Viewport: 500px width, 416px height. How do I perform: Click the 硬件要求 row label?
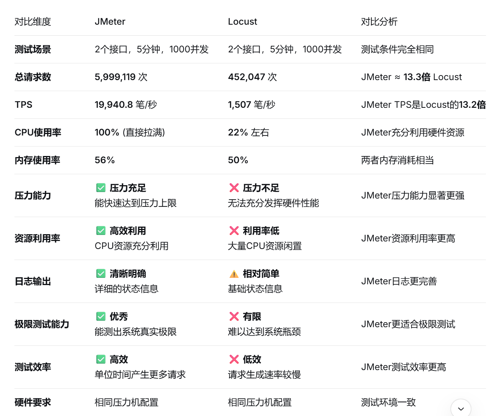point(33,402)
